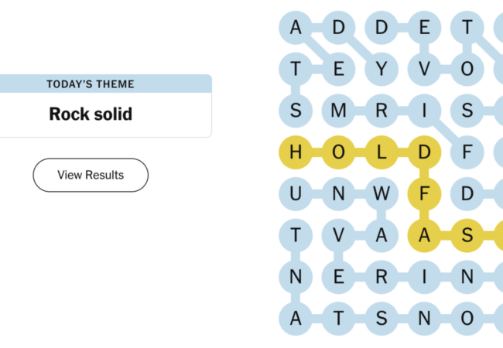The height and width of the screenshot is (348, 503).
Task: Select the yellow highlighted letter S
Action: 467,236
